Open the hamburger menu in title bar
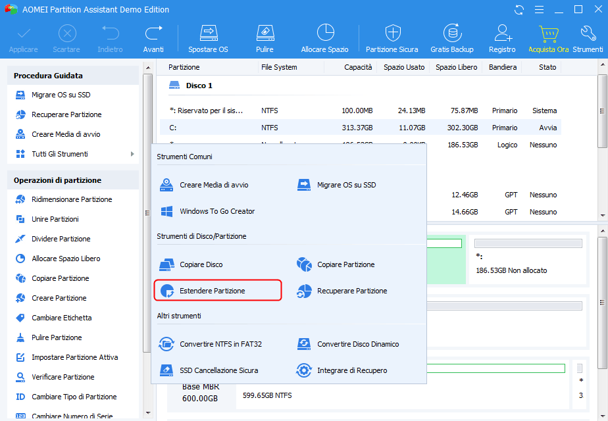 (539, 10)
